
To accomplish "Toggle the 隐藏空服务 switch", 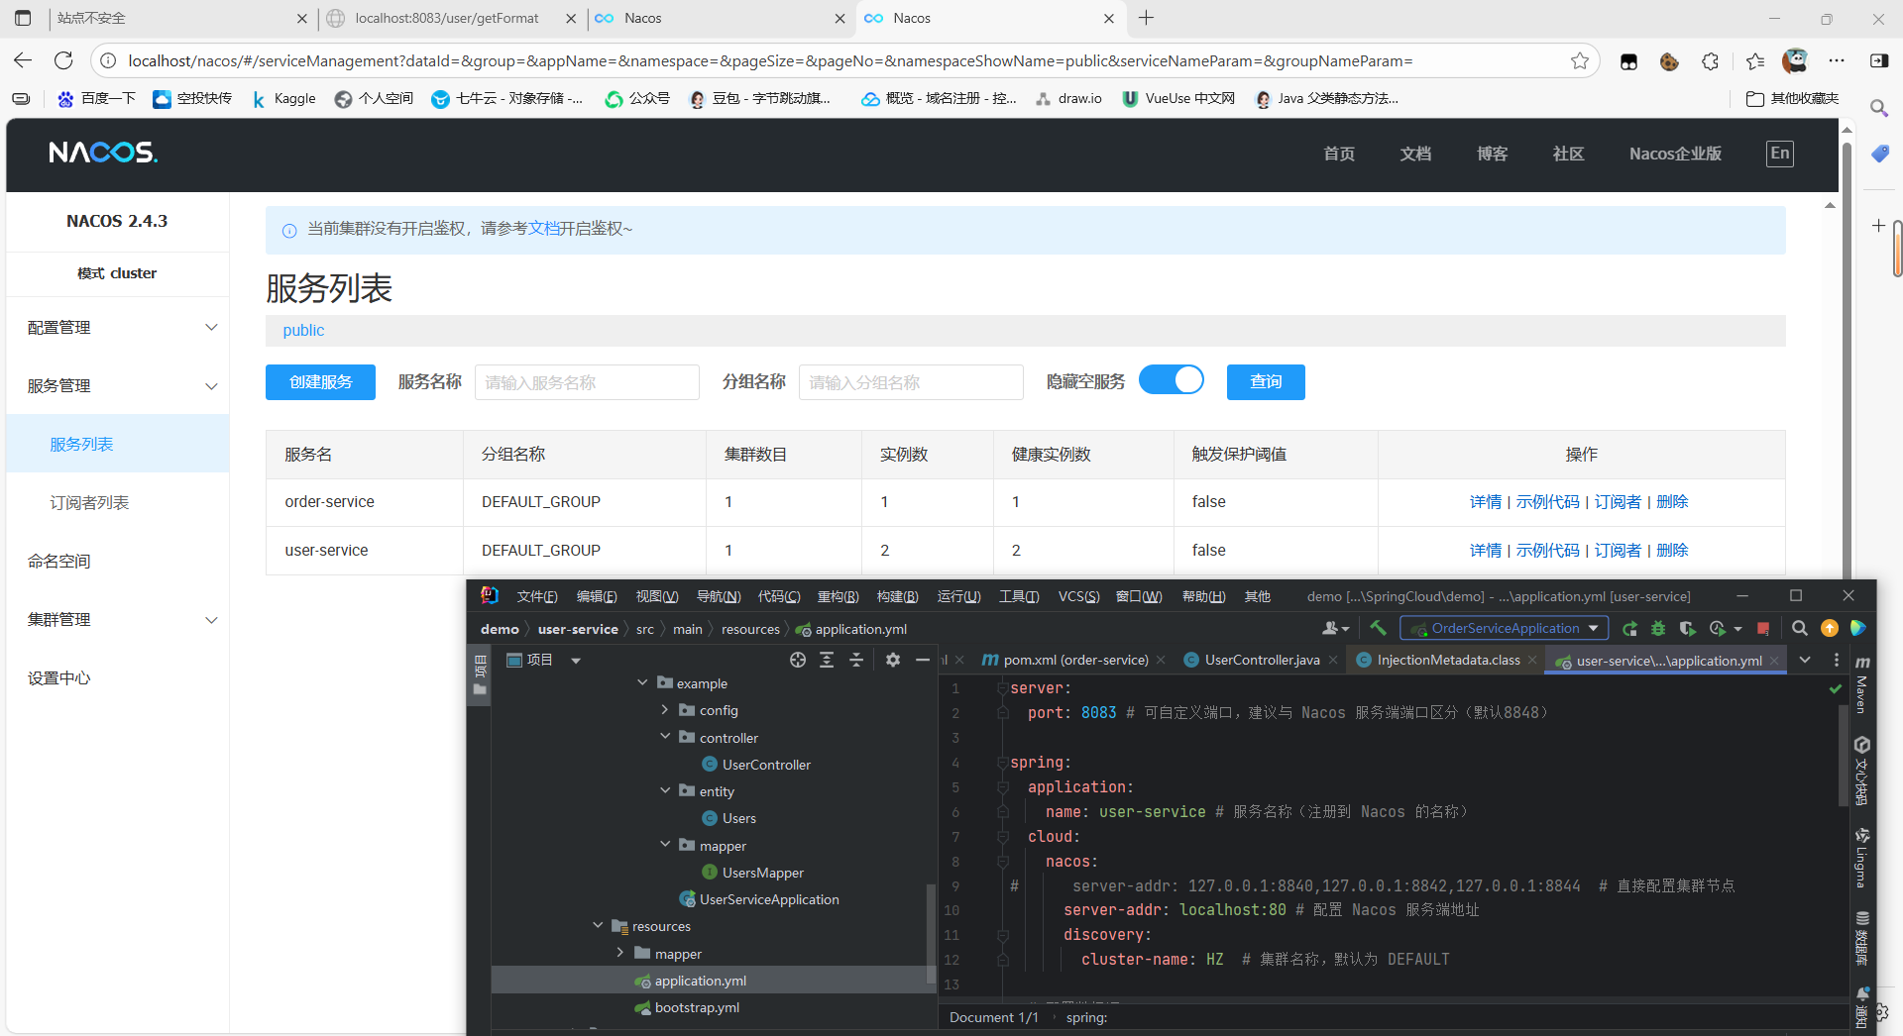I will (1172, 380).
